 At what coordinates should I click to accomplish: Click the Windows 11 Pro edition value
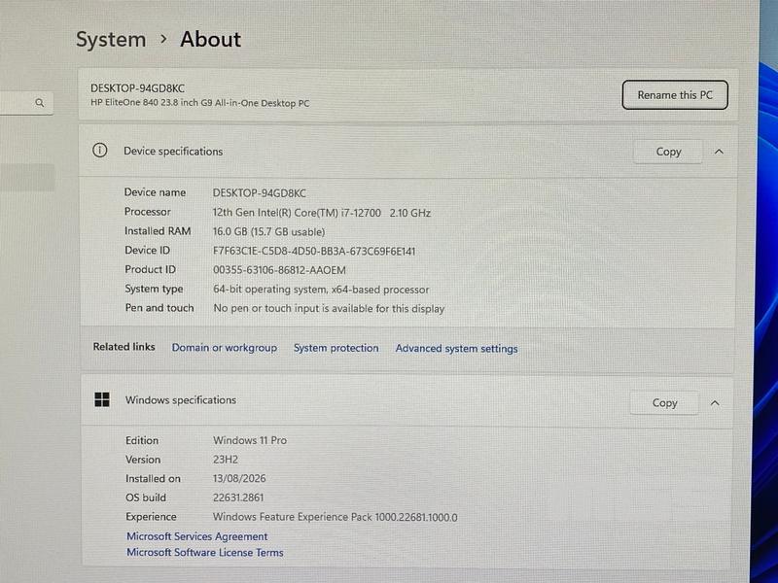[250, 440]
